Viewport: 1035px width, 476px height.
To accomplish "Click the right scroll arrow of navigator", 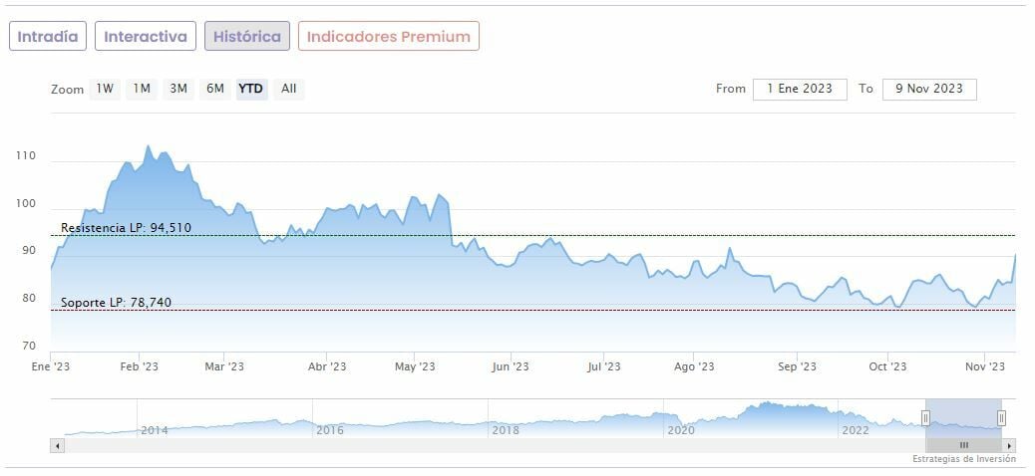I will click(1009, 445).
